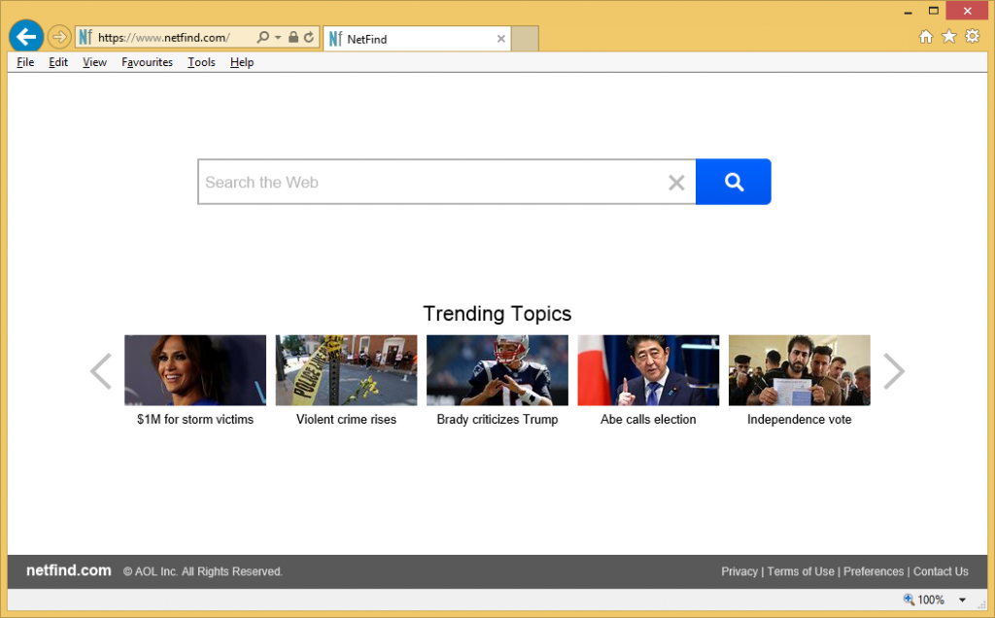Open the Brady criticizes Trump thumbnail
Image resolution: width=995 pixels, height=618 pixels.
pos(497,370)
